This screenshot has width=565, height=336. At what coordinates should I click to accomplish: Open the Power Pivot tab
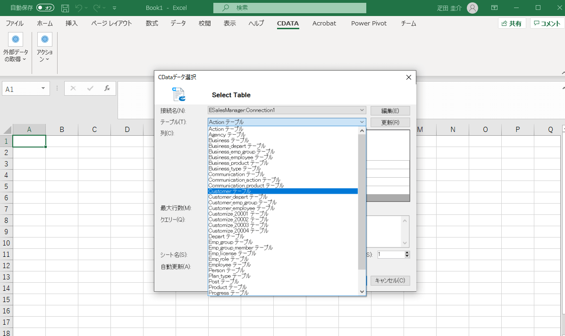[369, 24]
